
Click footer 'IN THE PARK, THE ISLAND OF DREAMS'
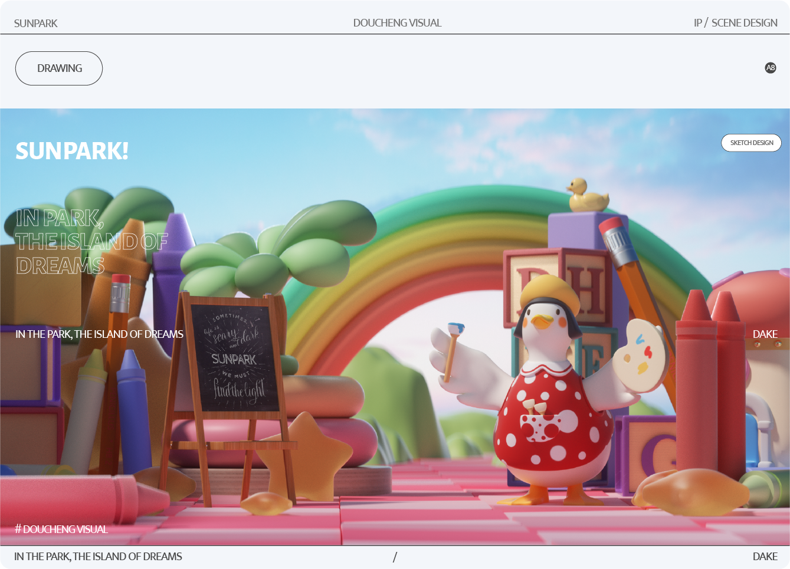tap(98, 557)
